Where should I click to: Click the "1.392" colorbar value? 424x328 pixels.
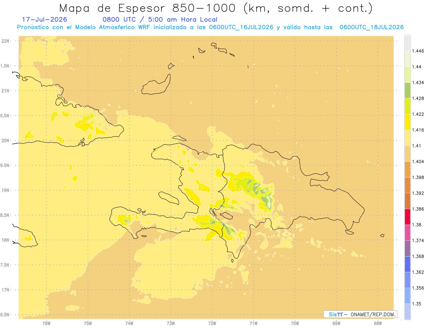418,193
